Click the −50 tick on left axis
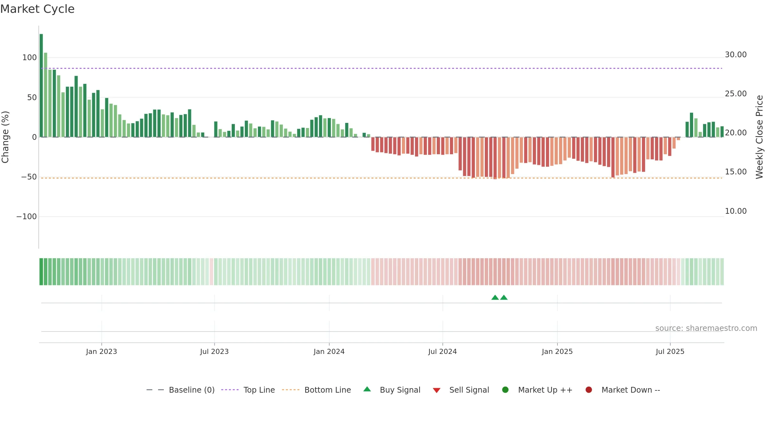Viewport: 768px width, 432px height. coord(29,177)
